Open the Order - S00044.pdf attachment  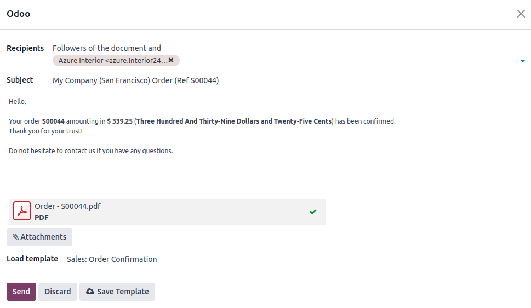point(67,206)
